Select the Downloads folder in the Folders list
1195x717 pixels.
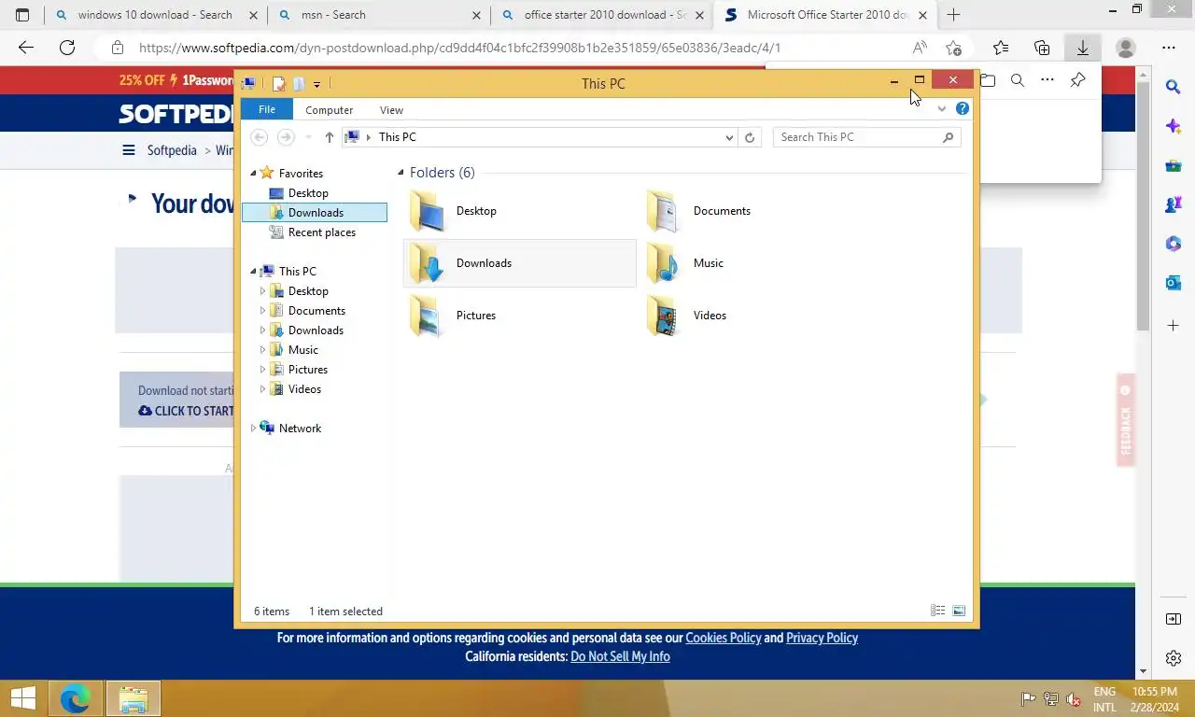coord(519,263)
